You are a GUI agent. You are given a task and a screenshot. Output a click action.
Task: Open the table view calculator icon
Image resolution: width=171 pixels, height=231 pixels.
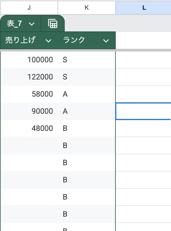(53, 23)
